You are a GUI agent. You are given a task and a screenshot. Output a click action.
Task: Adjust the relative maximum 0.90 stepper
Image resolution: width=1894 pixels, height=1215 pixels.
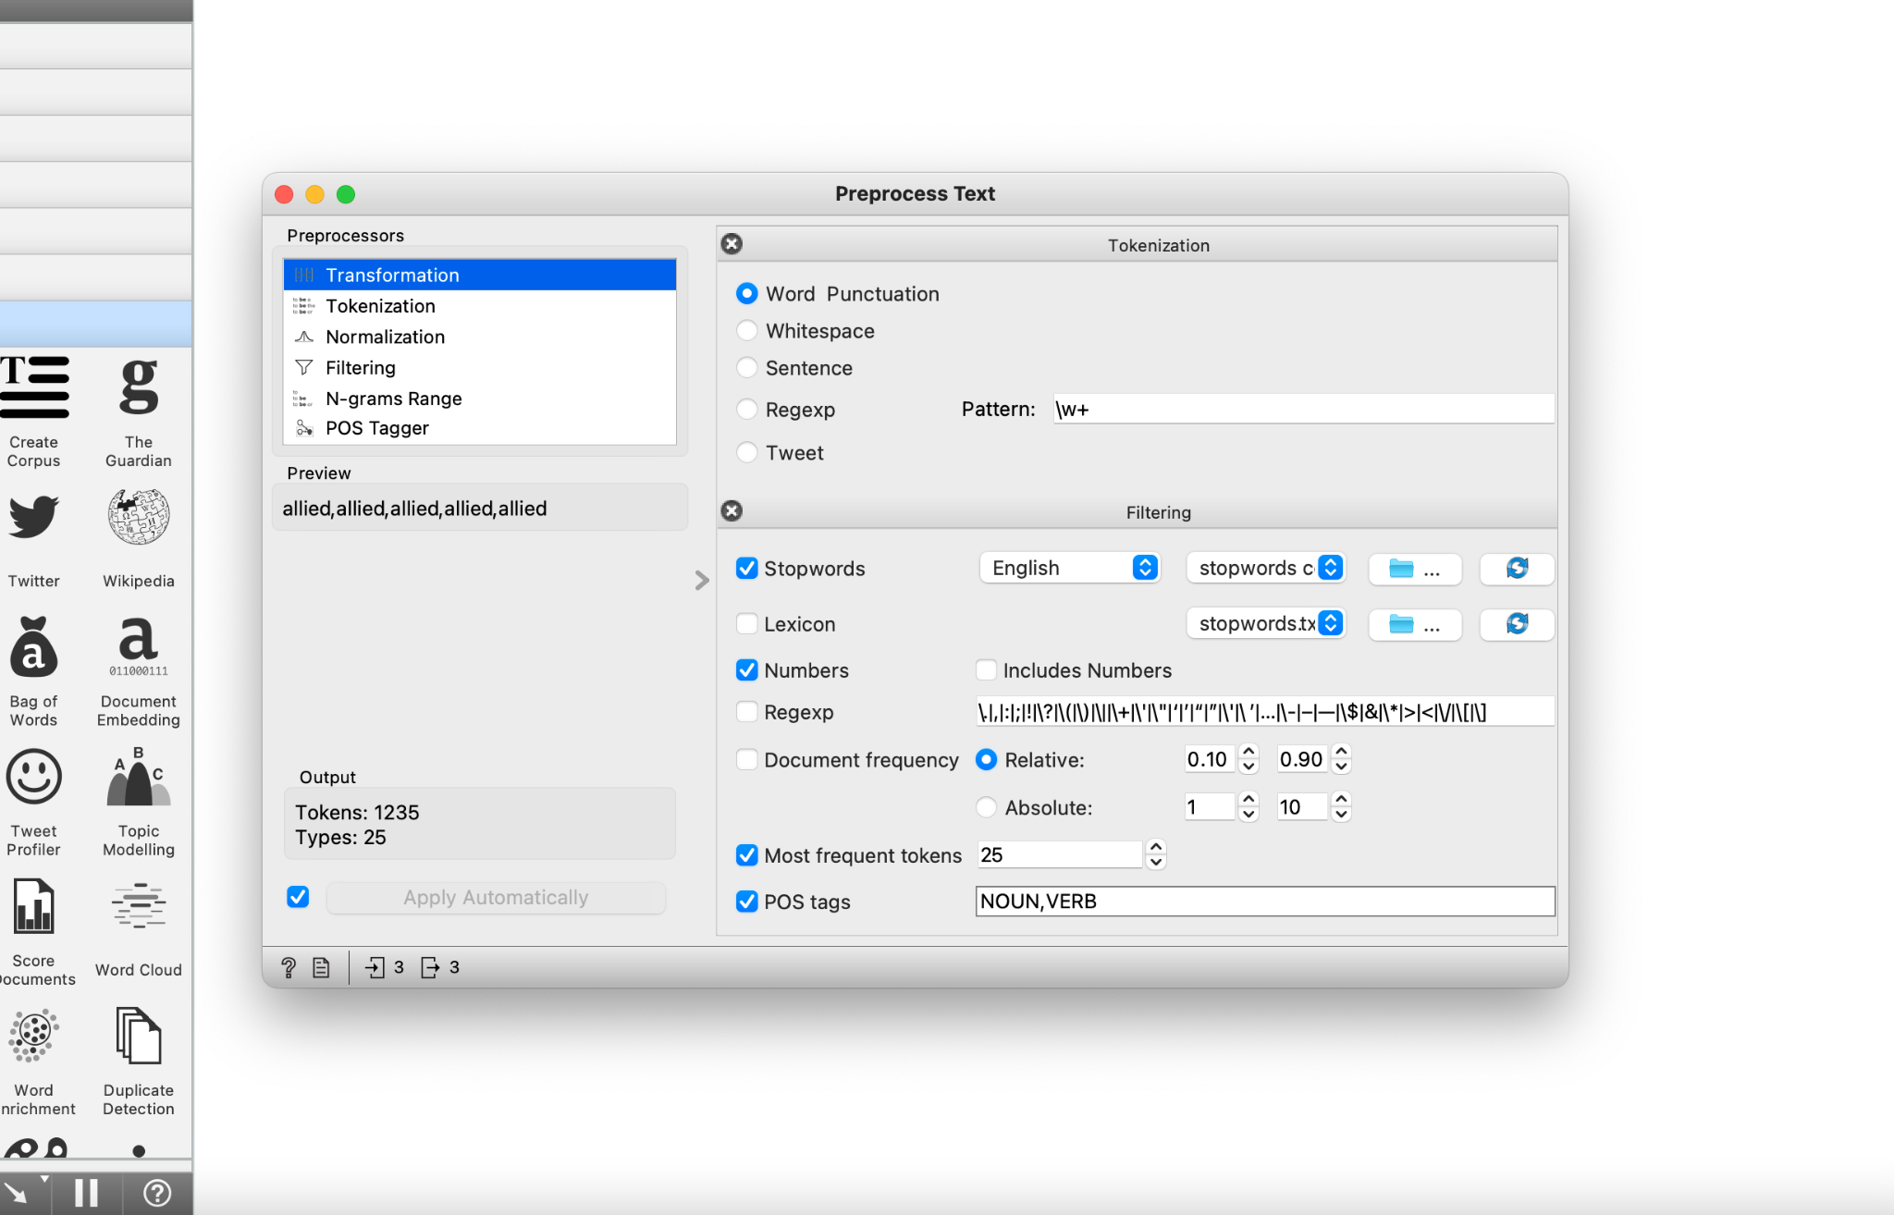(x=1341, y=759)
